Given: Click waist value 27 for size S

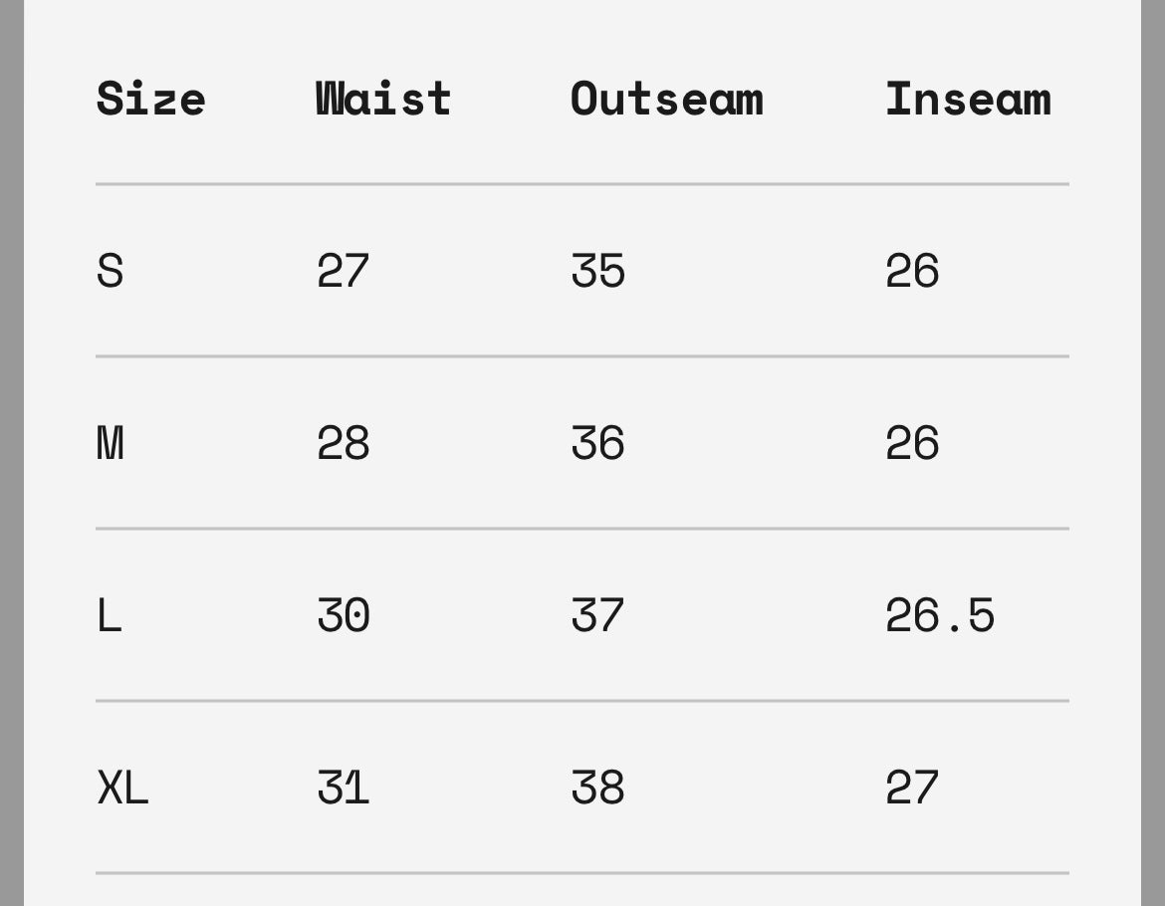Looking at the screenshot, I should (x=343, y=271).
